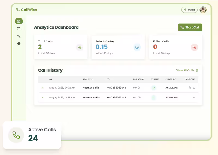
Task: Click the Active Calls label
Action: pos(42,130)
